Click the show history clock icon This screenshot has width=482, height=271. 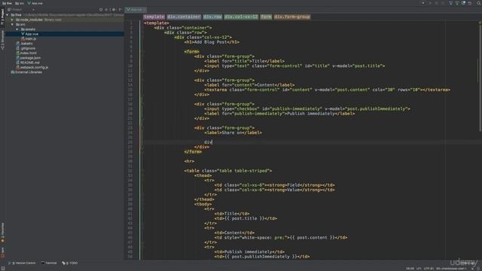pyautogui.click(x=464, y=3)
